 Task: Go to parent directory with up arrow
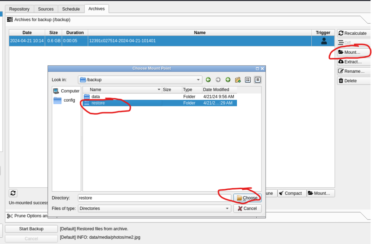[228, 80]
